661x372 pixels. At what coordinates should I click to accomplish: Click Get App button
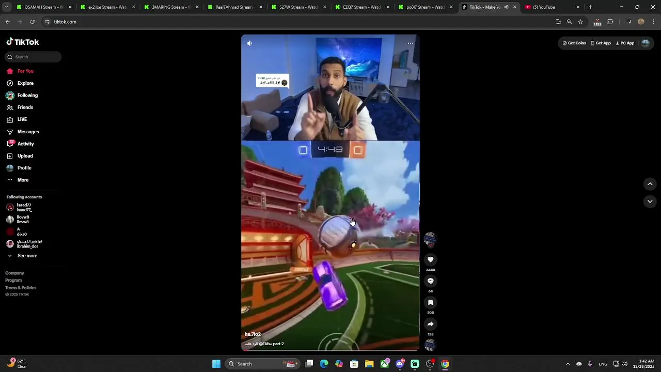point(601,43)
